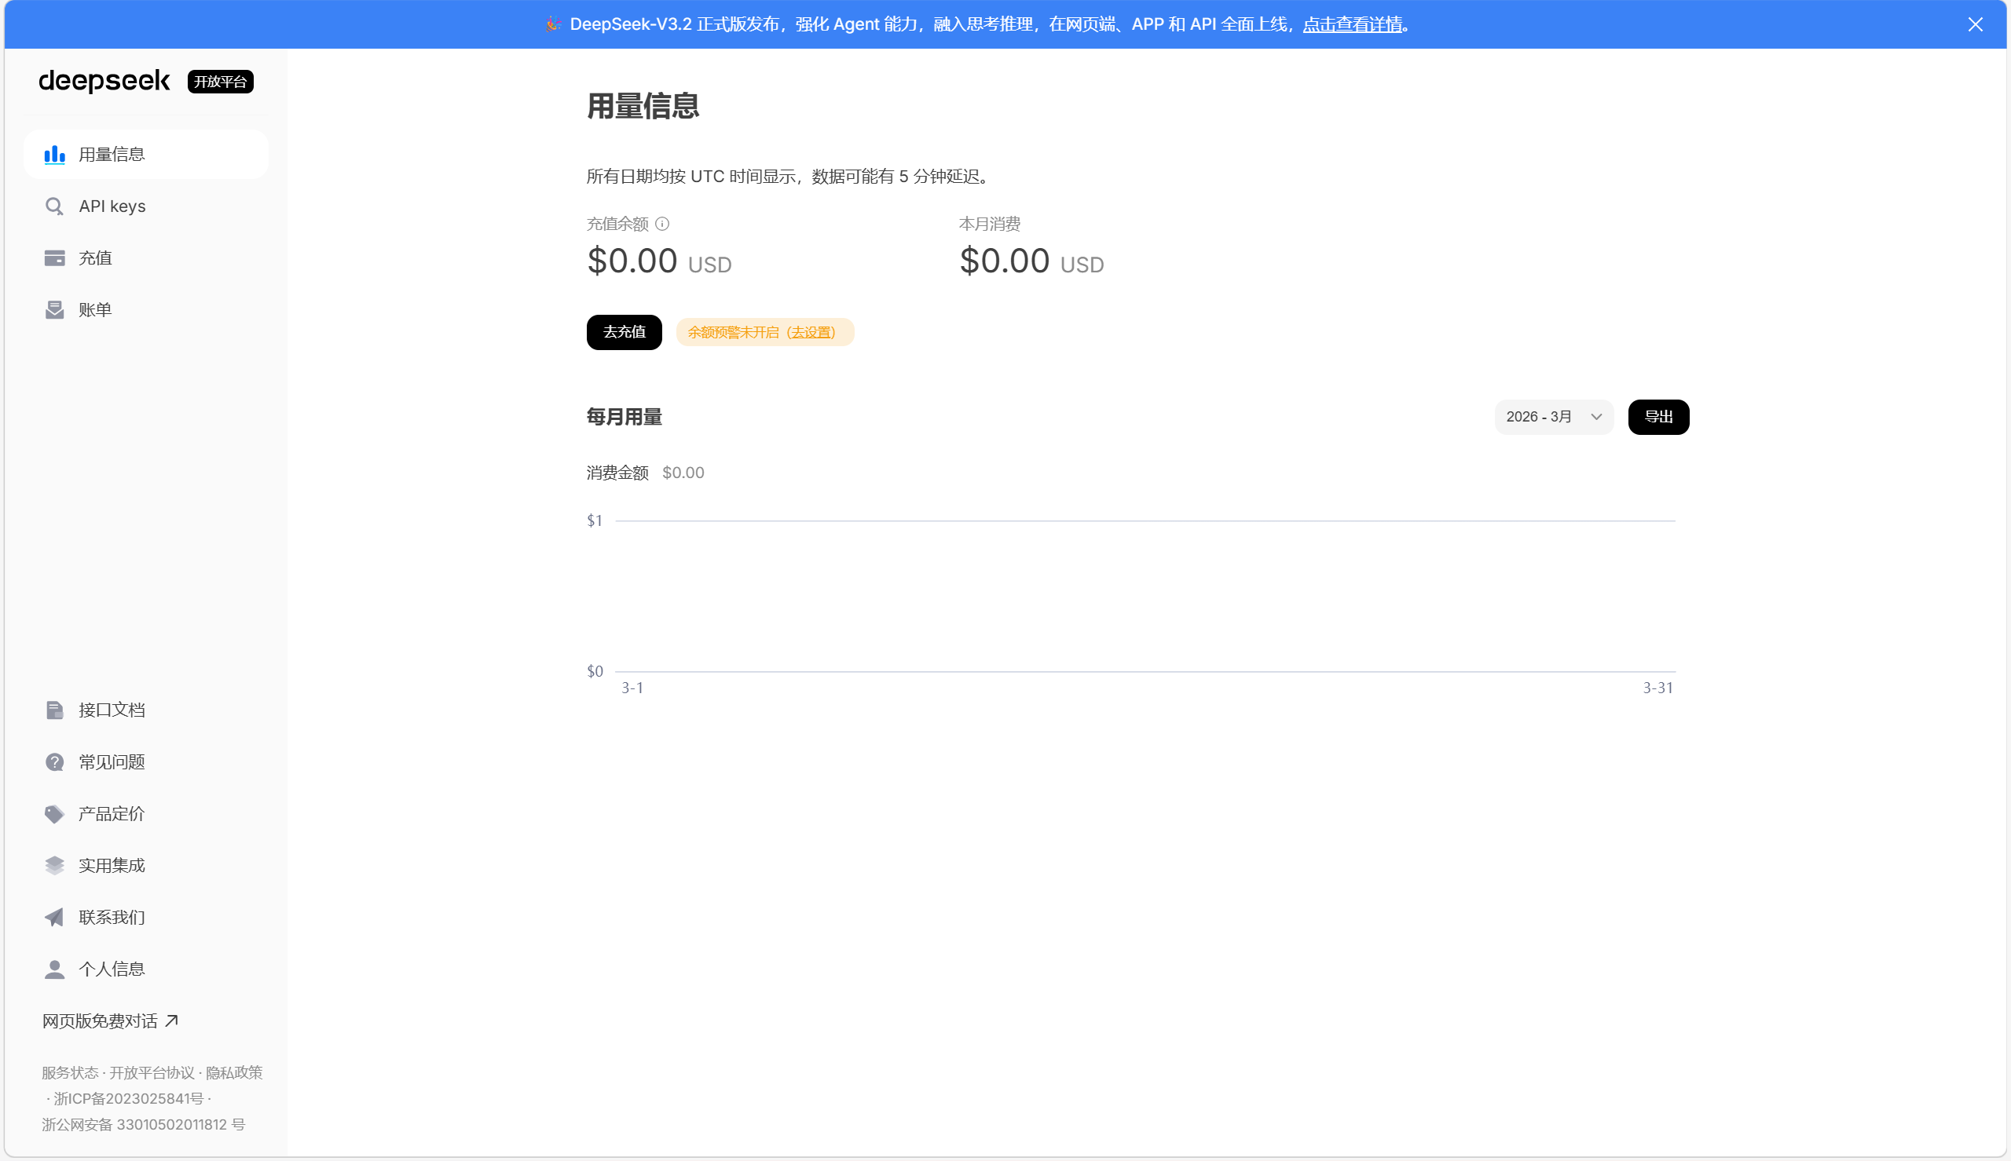The image size is (2011, 1161).
Task: Select 实用集成 in the sidebar
Action: [x=146, y=866]
